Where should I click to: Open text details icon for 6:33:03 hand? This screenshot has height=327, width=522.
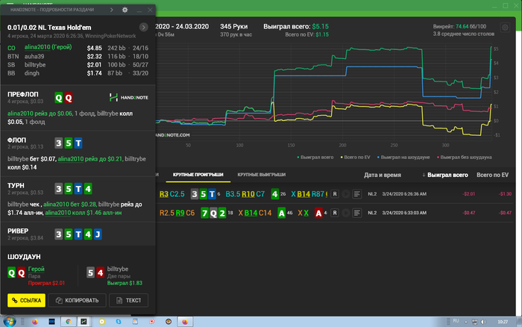point(357,213)
